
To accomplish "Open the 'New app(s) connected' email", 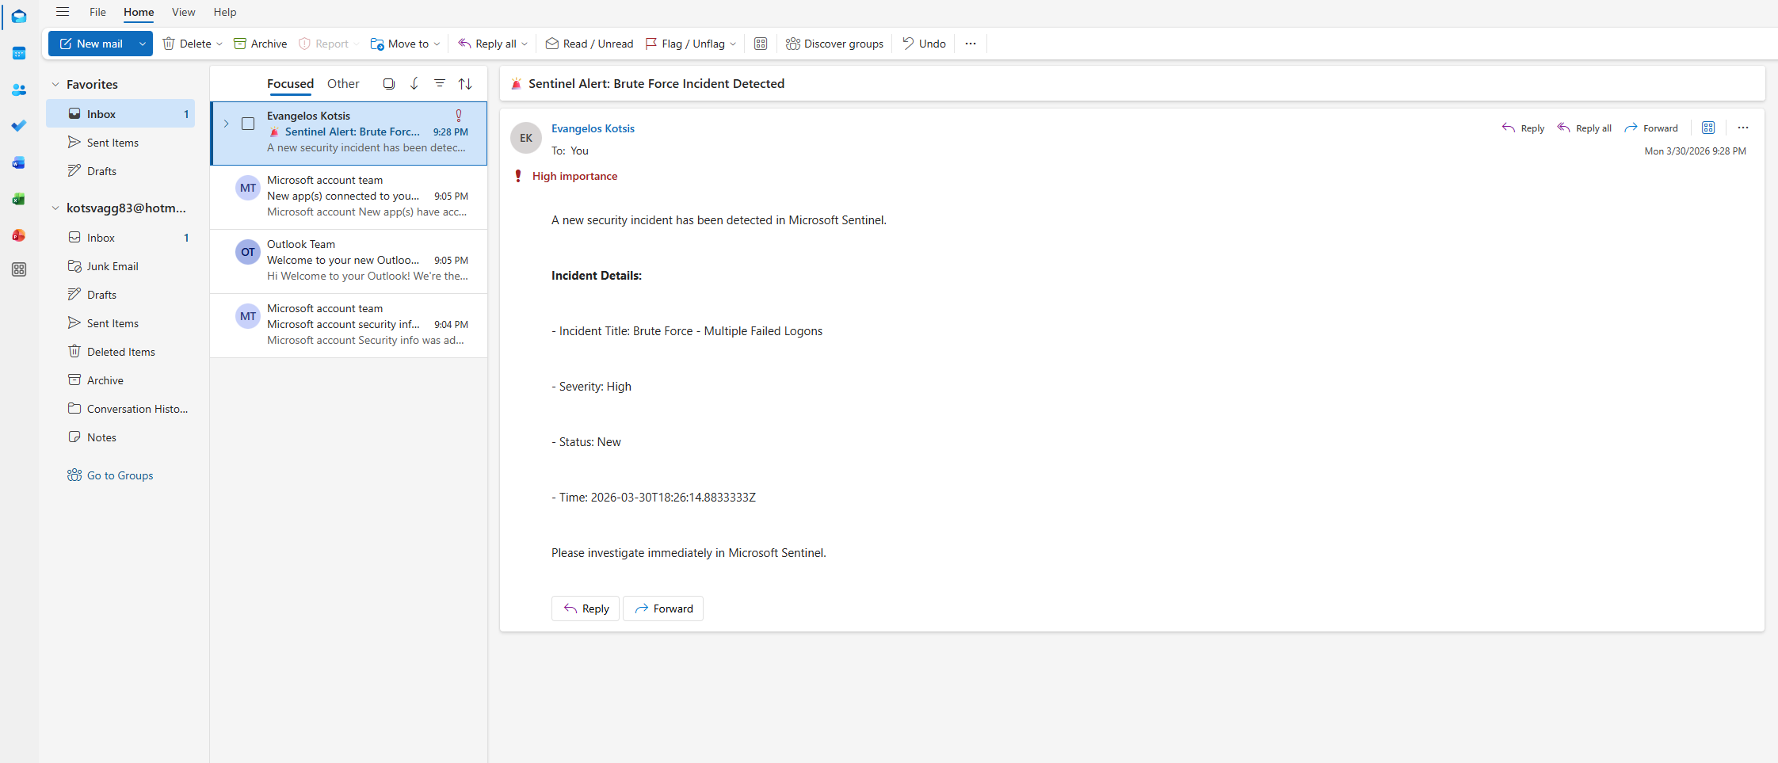I will click(x=349, y=196).
